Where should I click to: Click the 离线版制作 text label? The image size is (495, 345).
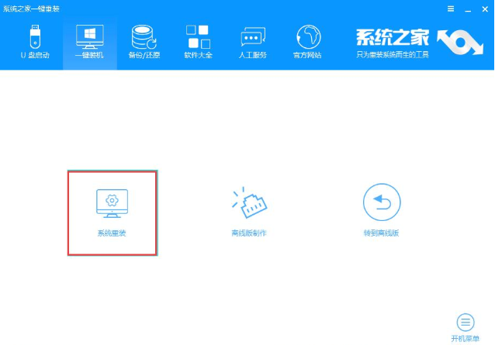click(249, 233)
